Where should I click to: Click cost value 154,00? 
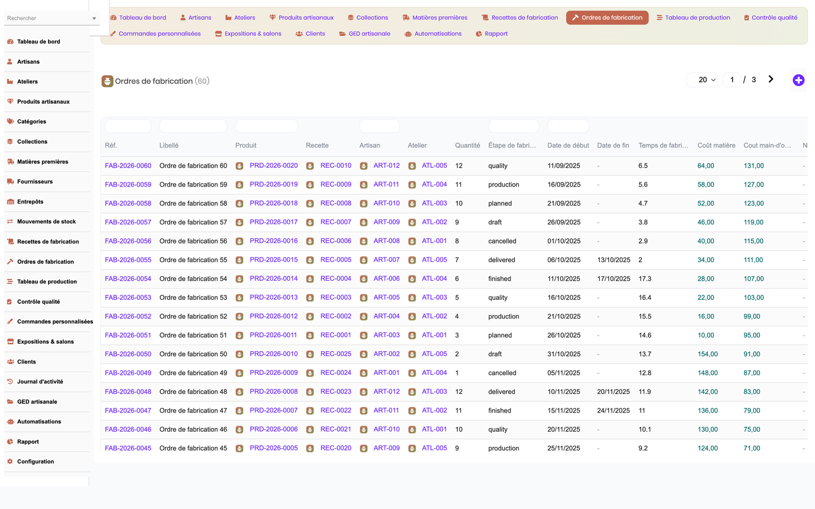click(708, 354)
